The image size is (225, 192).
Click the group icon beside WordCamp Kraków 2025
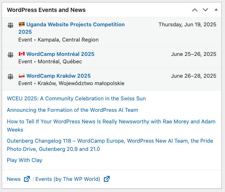(x=10, y=76)
